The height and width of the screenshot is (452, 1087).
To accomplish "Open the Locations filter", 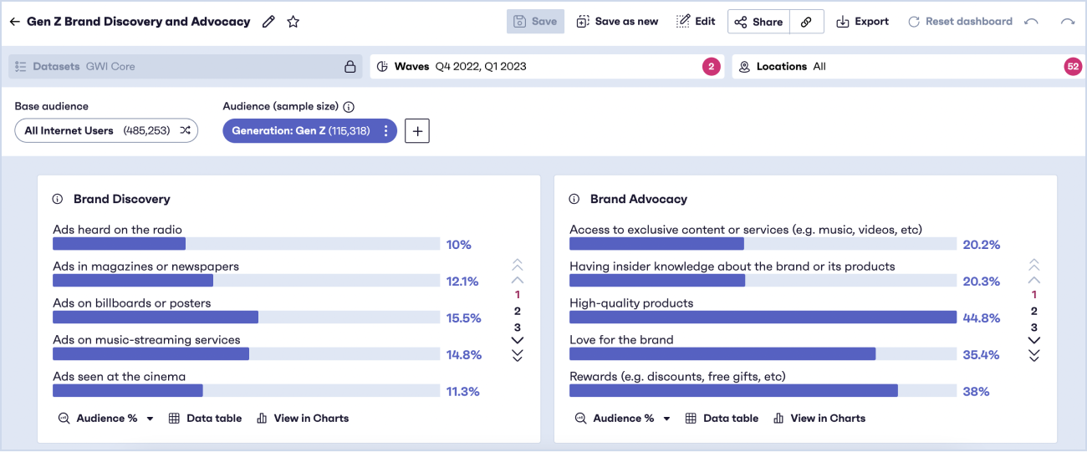I will (909, 67).
